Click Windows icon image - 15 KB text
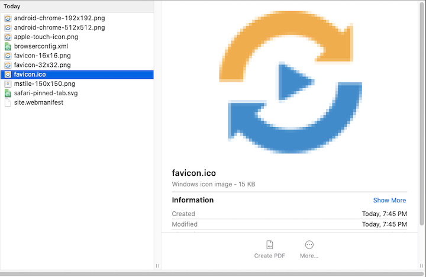 pos(213,184)
